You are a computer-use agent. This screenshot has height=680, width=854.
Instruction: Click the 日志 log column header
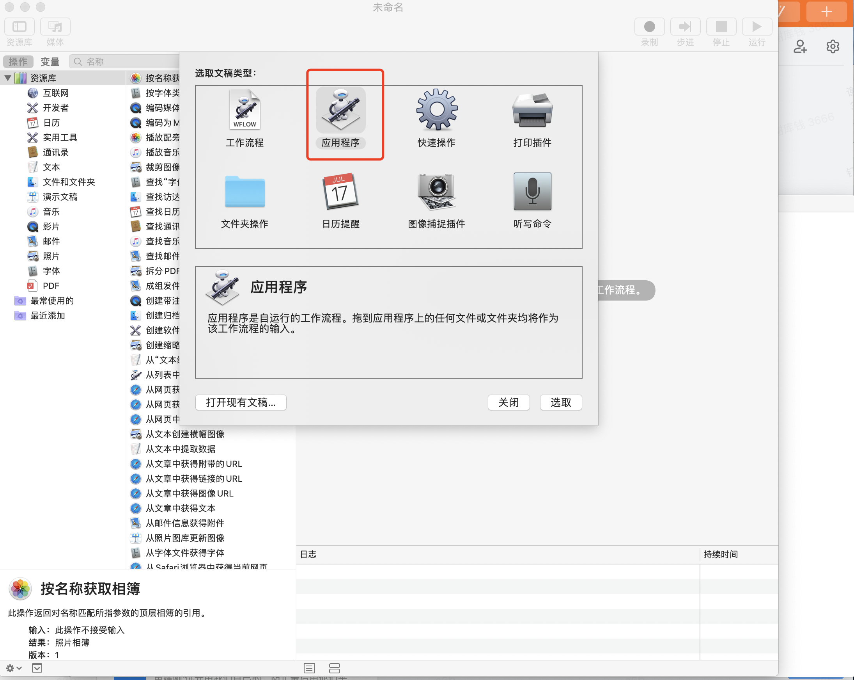click(x=498, y=554)
